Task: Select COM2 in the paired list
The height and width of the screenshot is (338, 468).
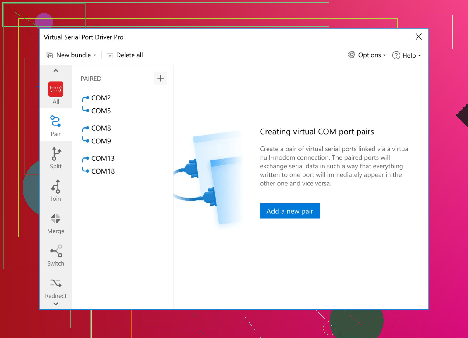Action: (x=101, y=98)
